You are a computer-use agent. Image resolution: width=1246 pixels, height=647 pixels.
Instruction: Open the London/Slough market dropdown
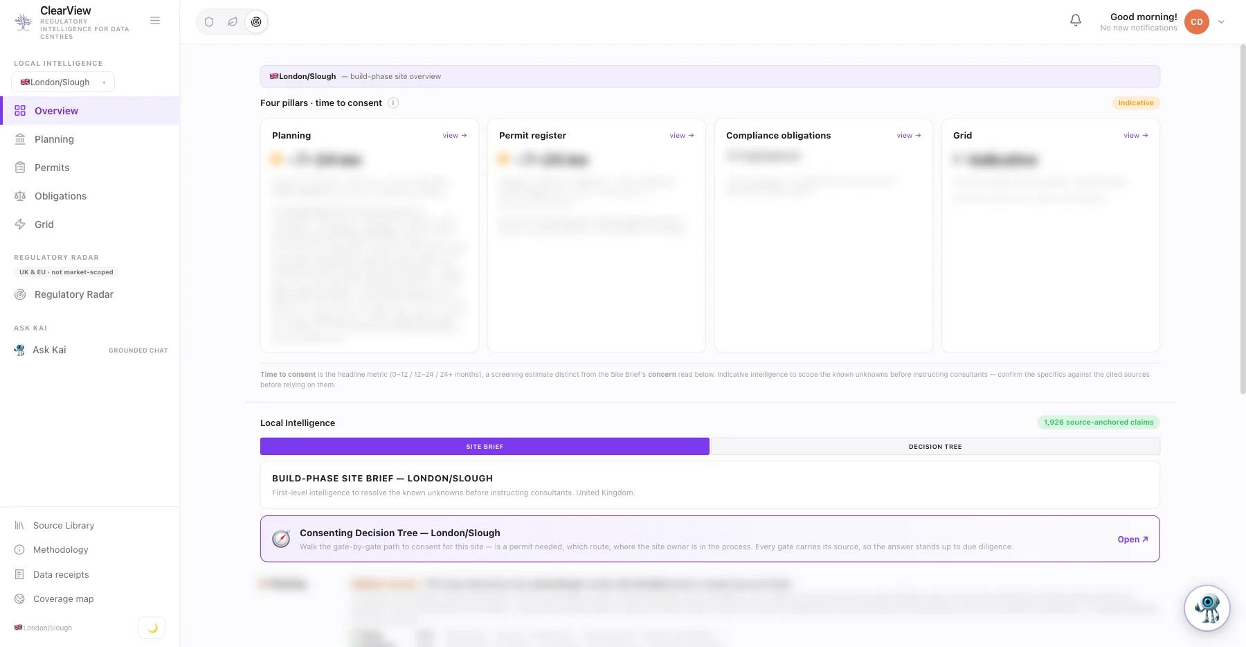63,82
